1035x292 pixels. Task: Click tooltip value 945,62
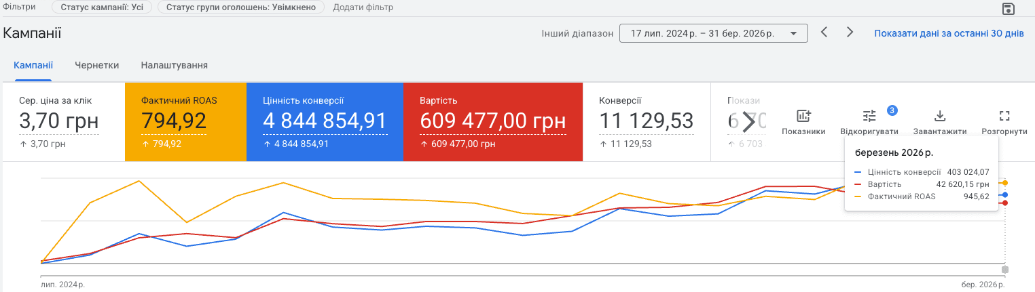coord(977,196)
